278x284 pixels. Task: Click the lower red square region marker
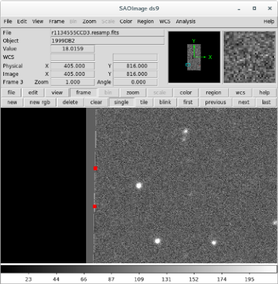tap(95, 206)
